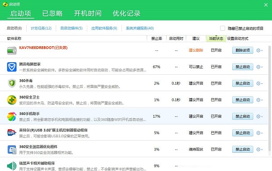Open gear settings for KAV7NEEDREBOOT row
The image size is (272, 171).
point(259,50)
